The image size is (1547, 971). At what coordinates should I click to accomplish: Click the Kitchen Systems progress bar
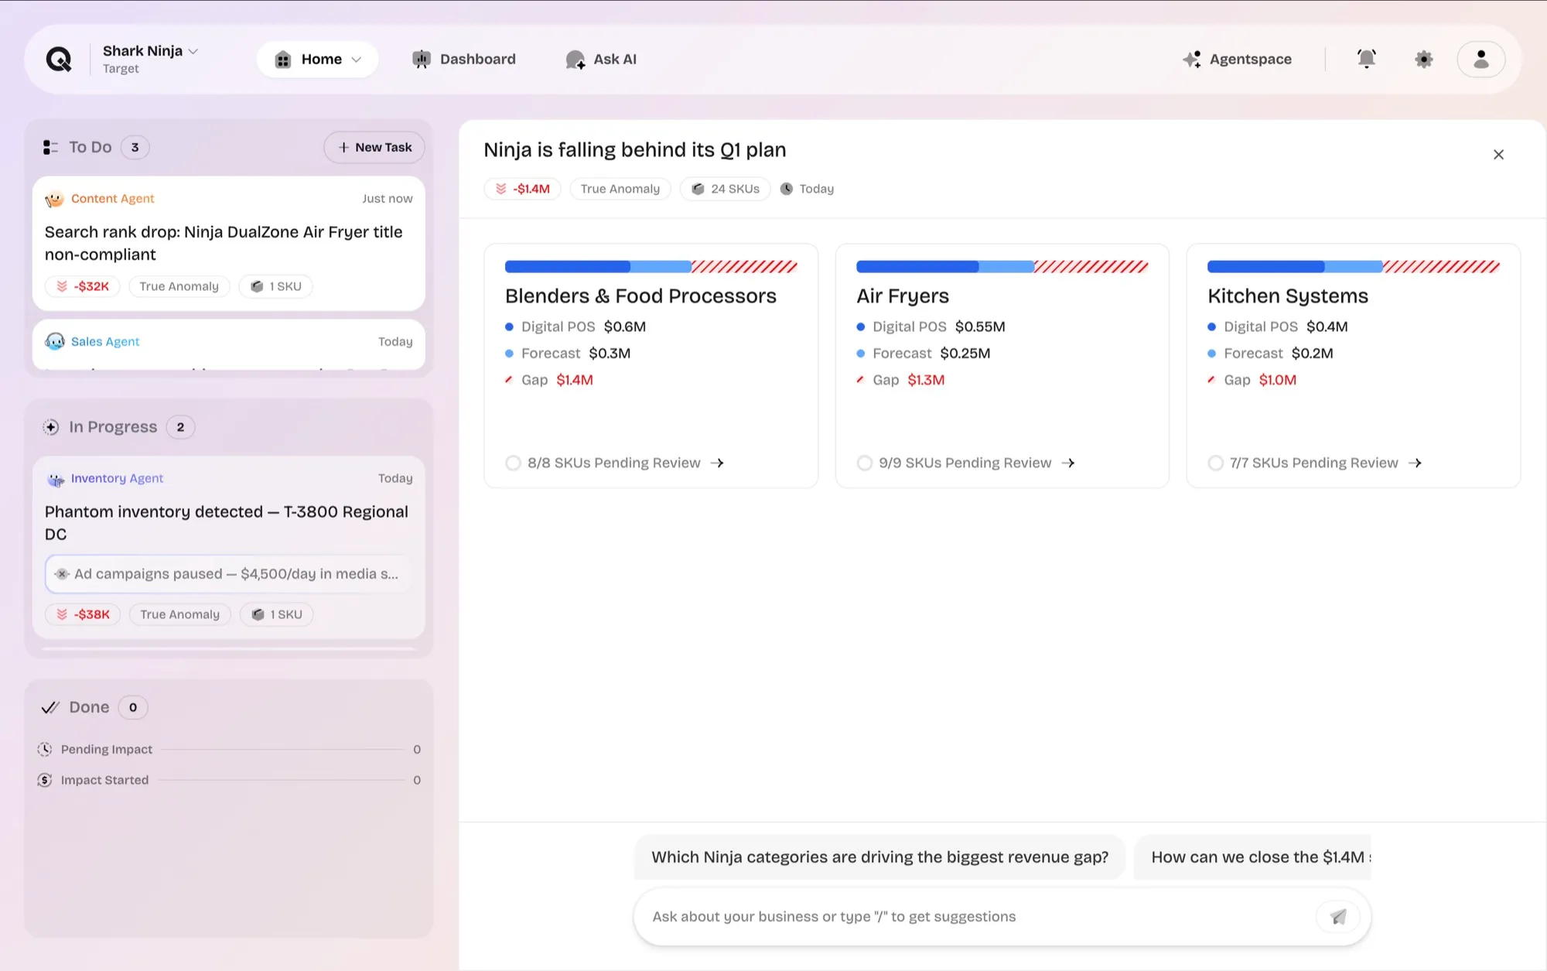1354,267
